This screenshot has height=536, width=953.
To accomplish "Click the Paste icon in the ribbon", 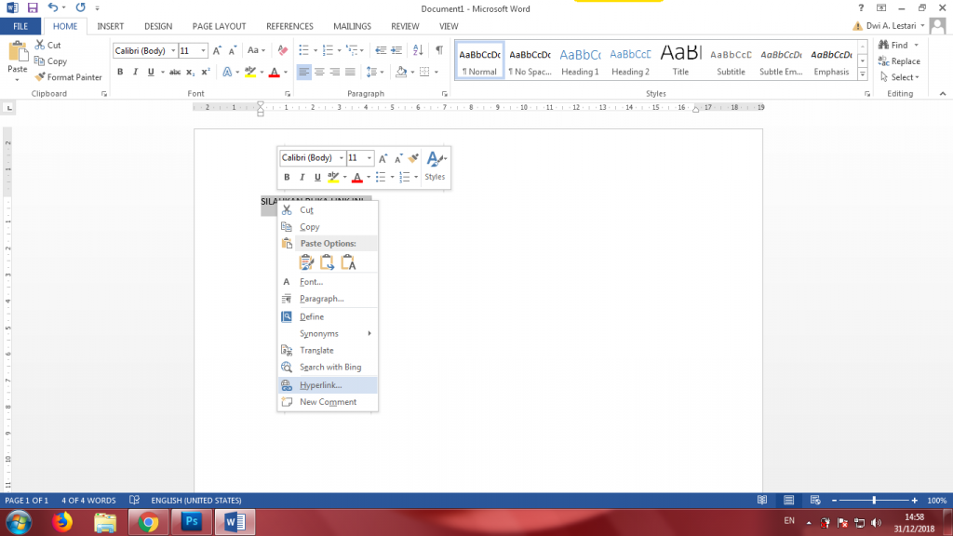I will pyautogui.click(x=18, y=57).
